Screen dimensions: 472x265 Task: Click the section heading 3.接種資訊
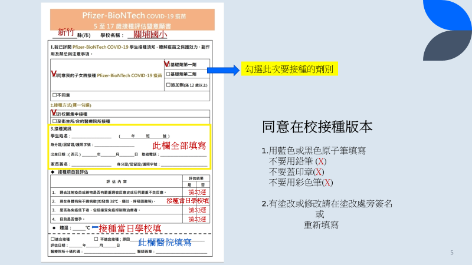(x=61, y=128)
